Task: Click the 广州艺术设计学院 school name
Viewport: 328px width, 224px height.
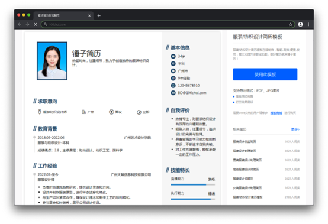Action: (x=137, y=138)
